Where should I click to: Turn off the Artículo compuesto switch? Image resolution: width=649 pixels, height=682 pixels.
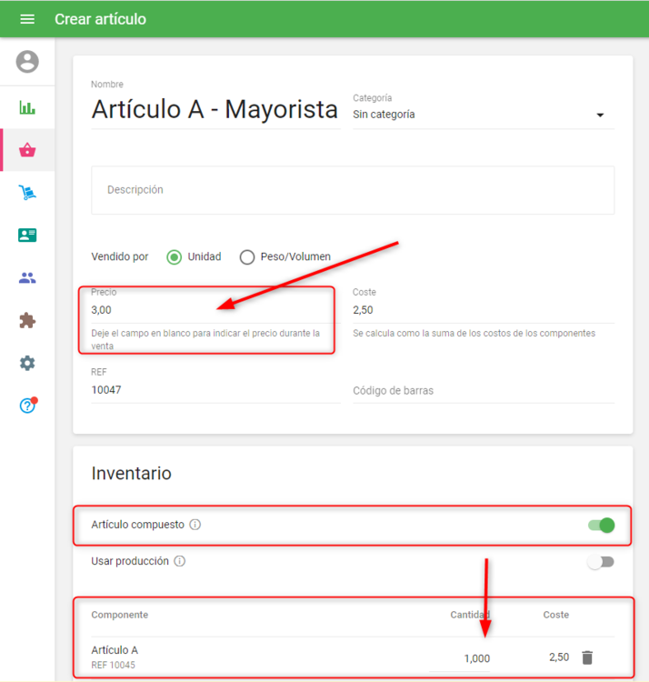tap(601, 525)
